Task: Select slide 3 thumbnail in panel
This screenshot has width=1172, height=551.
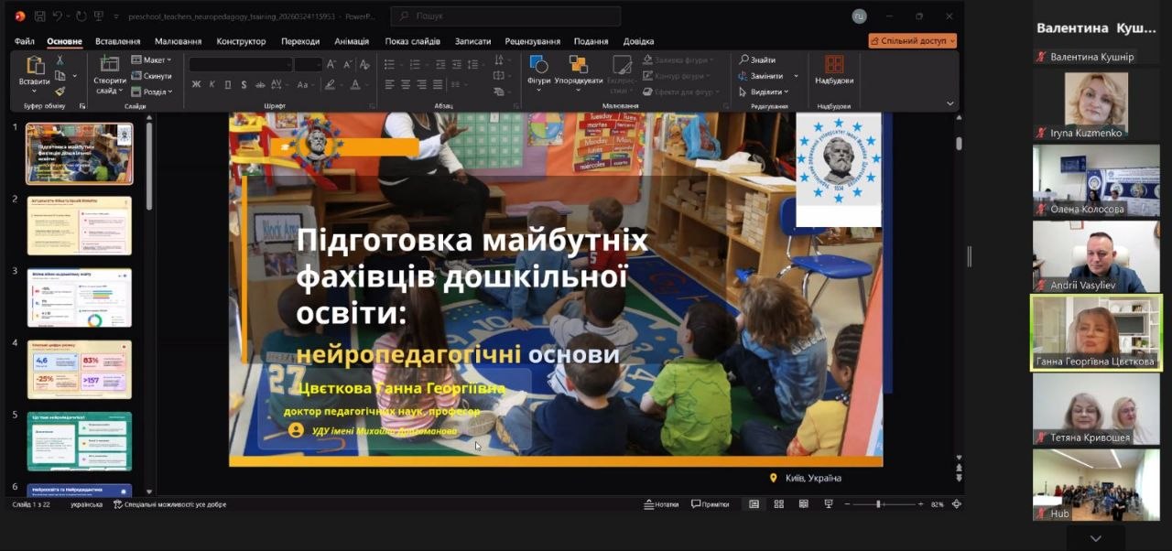Action: (x=80, y=297)
